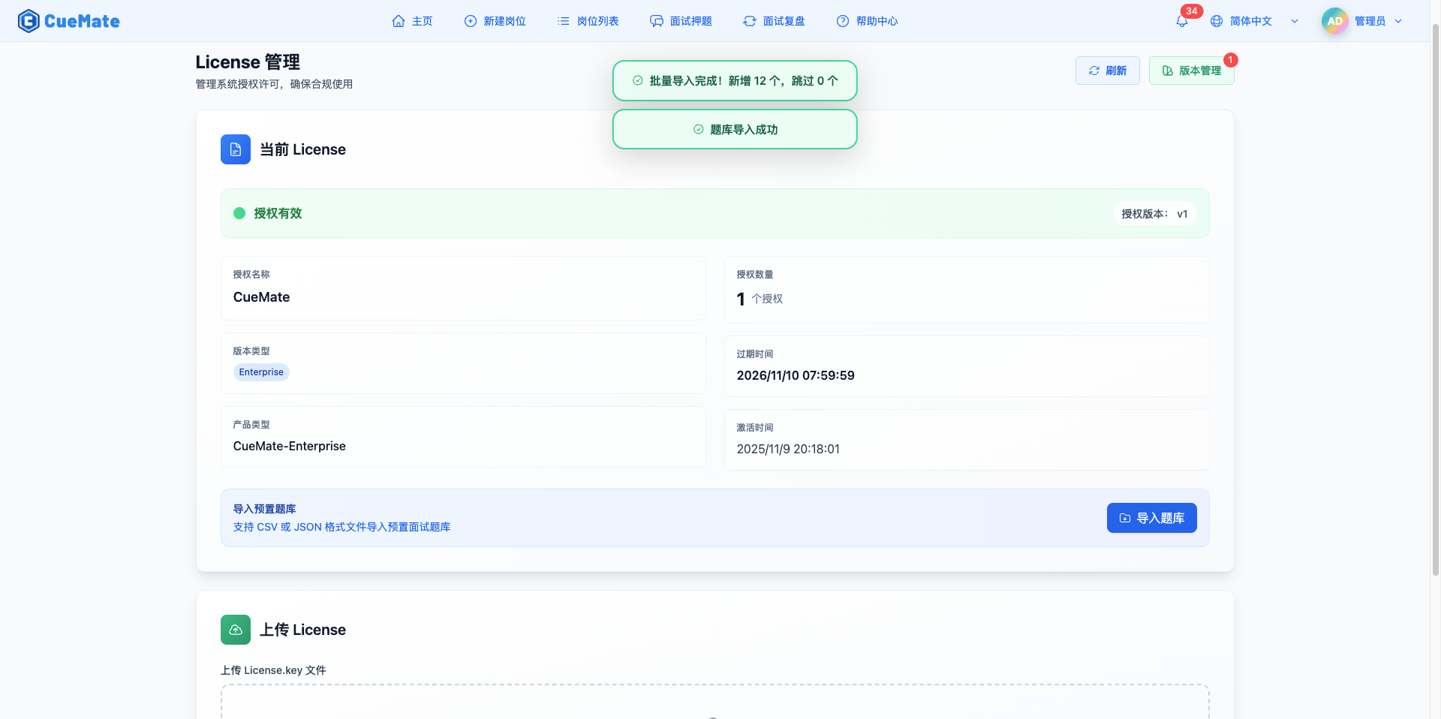This screenshot has width=1441, height=719.
Task: Select the 授权版本 v1 badge
Action: tap(1154, 213)
